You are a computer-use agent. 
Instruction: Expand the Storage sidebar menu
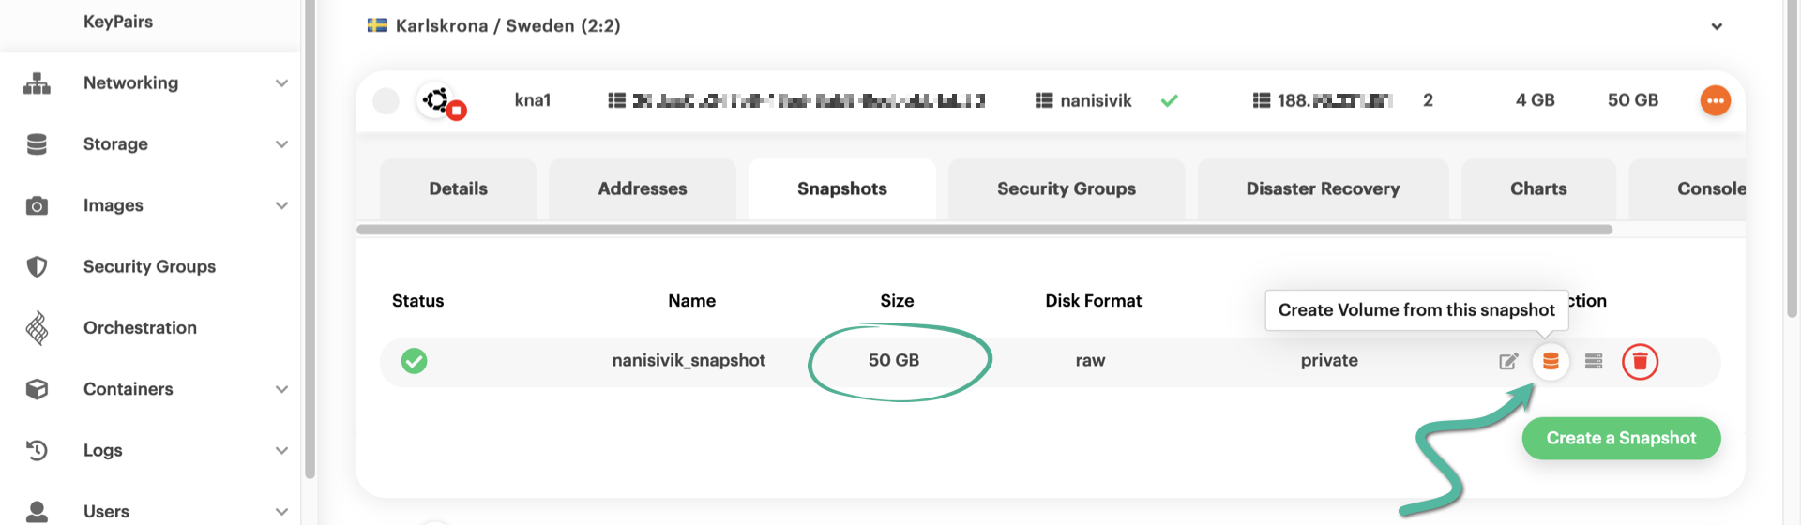281,144
